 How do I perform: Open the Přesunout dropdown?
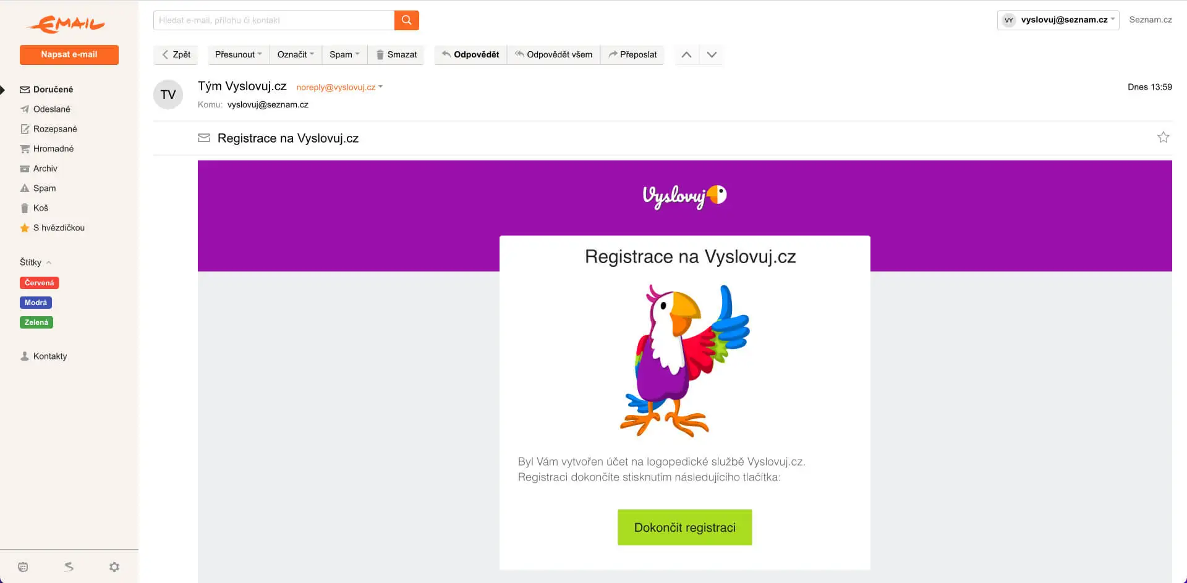(x=238, y=54)
